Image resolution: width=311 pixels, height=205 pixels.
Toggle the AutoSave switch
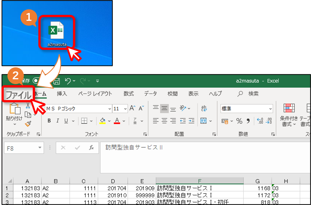36,81
